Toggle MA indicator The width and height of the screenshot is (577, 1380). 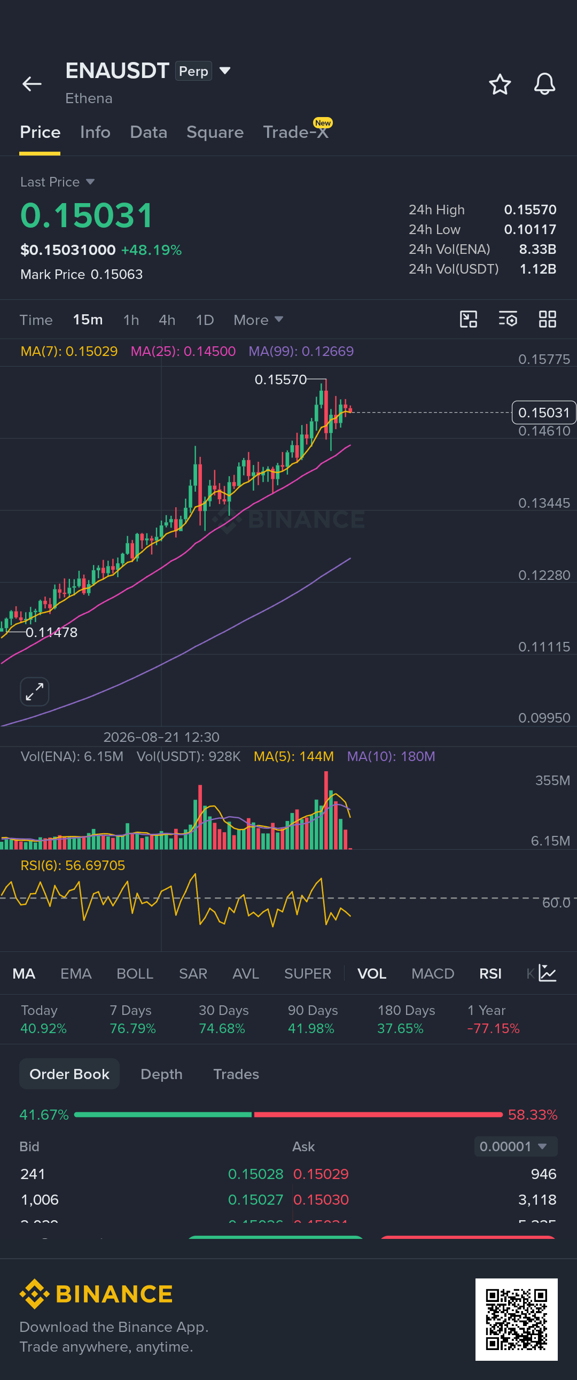click(x=24, y=973)
